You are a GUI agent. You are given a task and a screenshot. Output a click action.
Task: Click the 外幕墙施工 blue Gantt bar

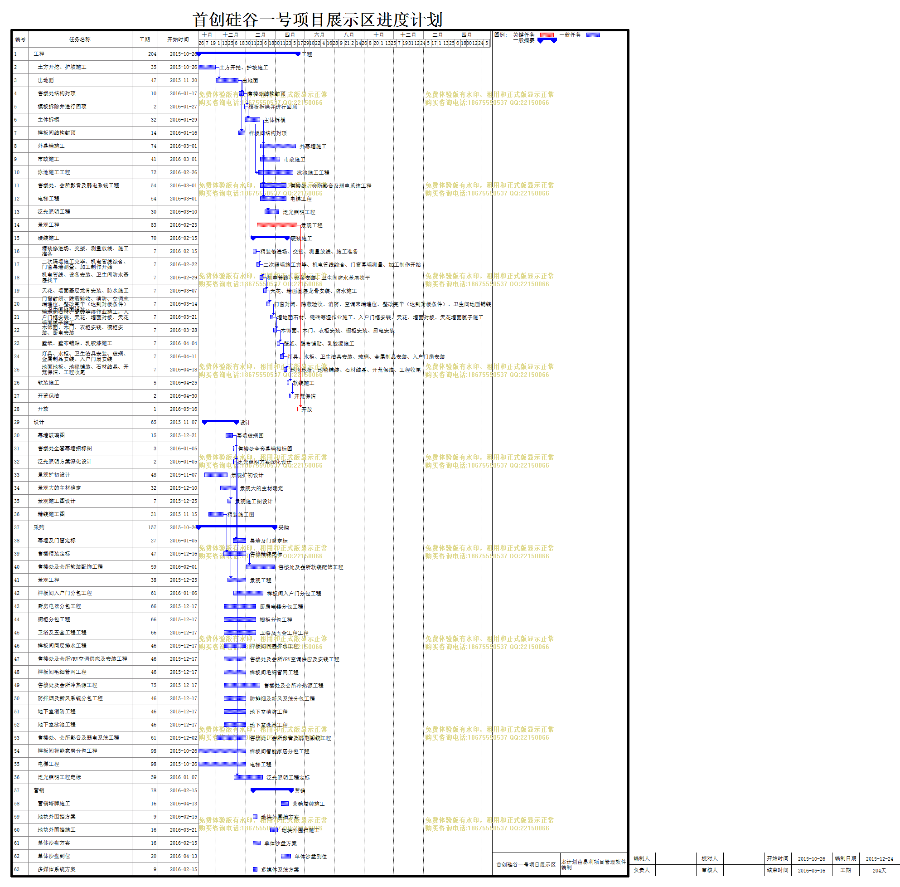[x=278, y=146]
